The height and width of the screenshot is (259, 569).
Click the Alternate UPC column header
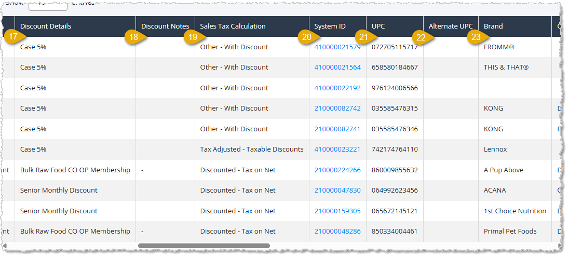tap(451, 26)
